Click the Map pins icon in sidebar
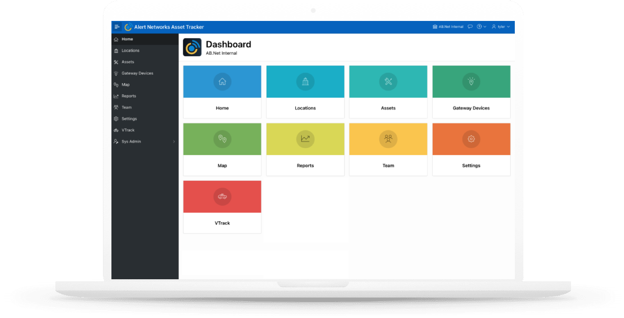The image size is (624, 318). (x=116, y=85)
